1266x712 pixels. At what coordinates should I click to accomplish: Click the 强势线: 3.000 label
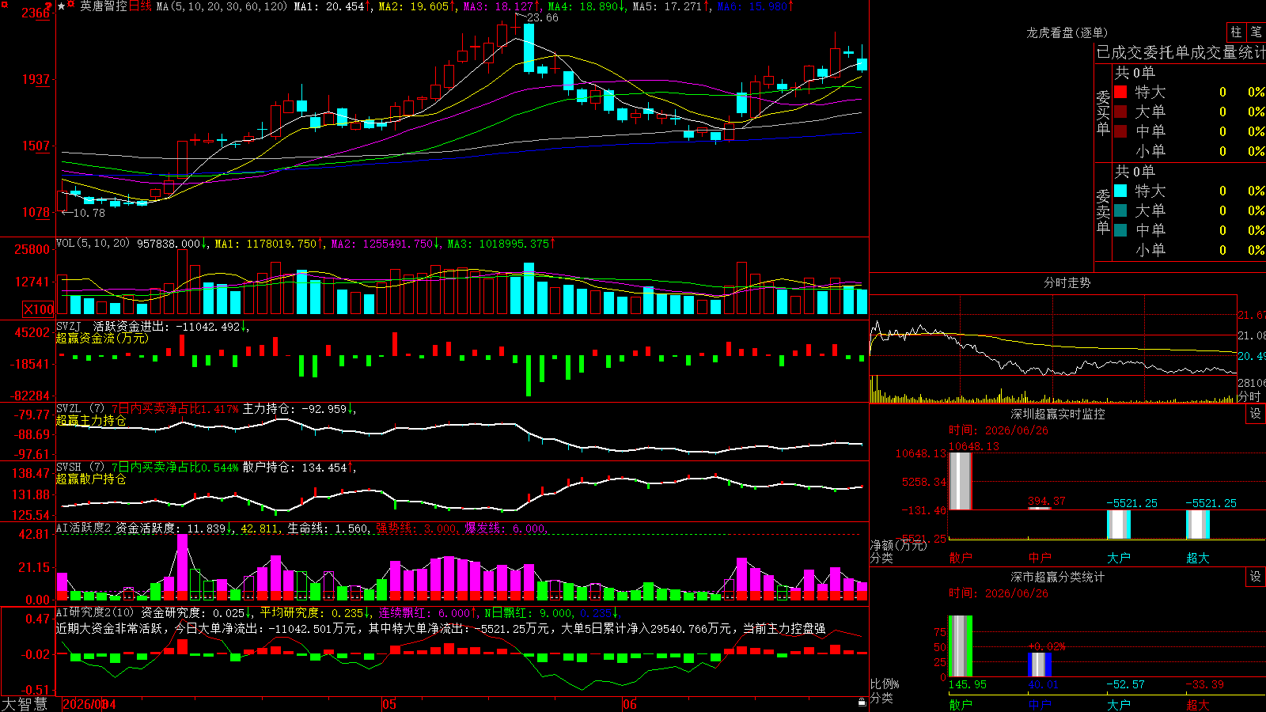click(x=415, y=528)
